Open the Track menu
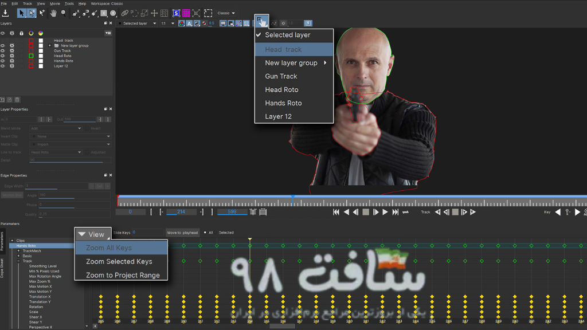The width and height of the screenshot is (587, 330). pyautogui.click(x=28, y=4)
